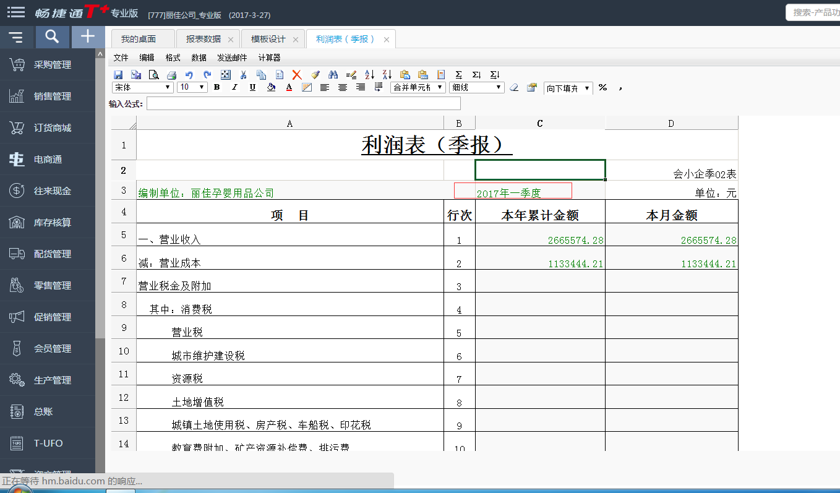The height and width of the screenshot is (493, 840).
Task: Close the 报表数据 tab
Action: [x=231, y=40]
